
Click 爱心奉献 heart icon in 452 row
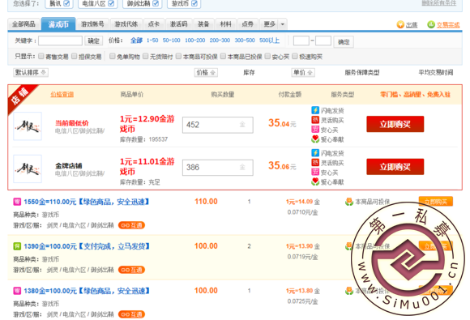(315, 139)
